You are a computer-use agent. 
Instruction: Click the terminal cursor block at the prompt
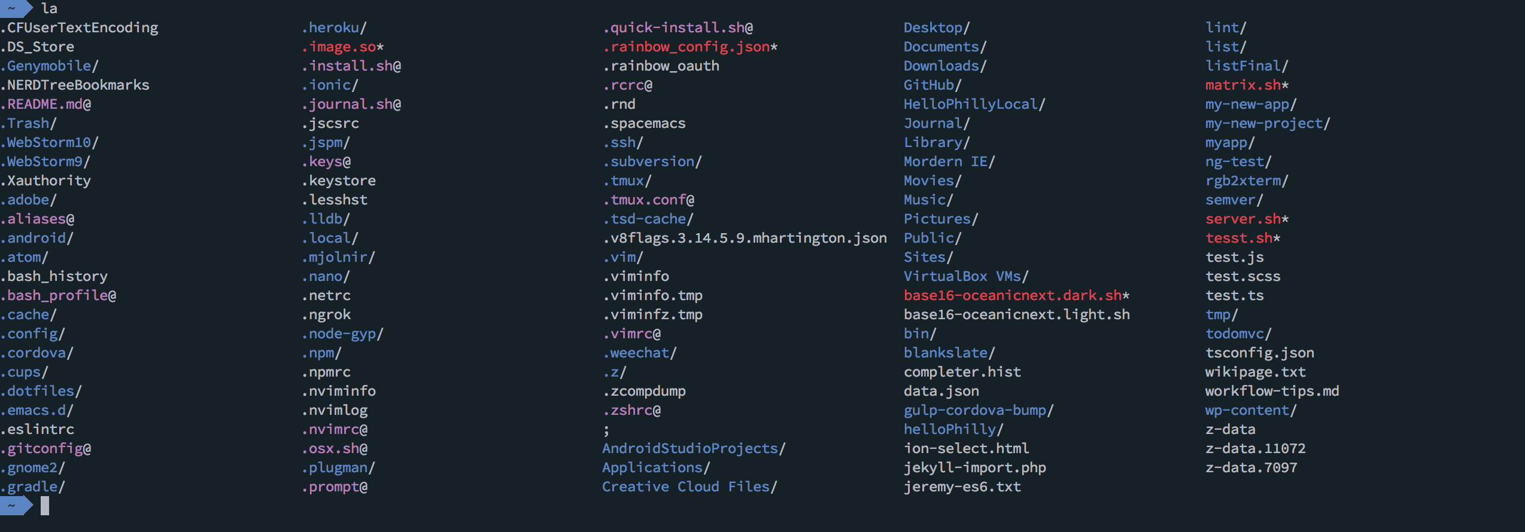pos(45,506)
